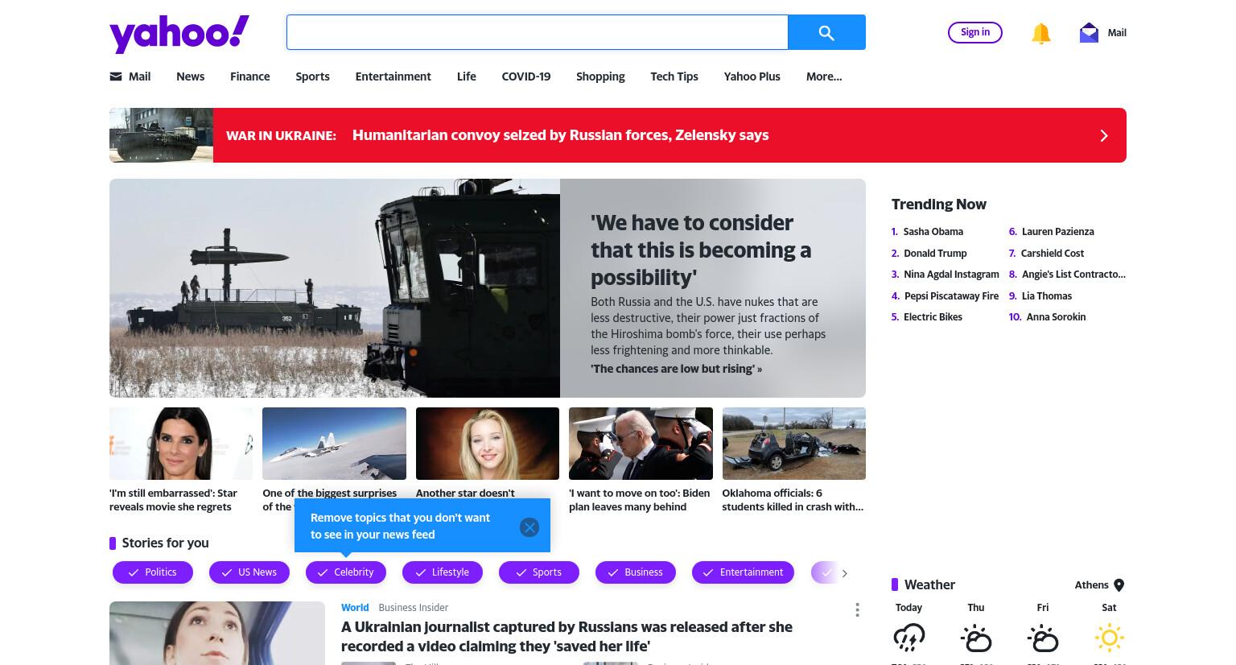
Task: Open the missile launcher featured image
Action: coord(335,288)
